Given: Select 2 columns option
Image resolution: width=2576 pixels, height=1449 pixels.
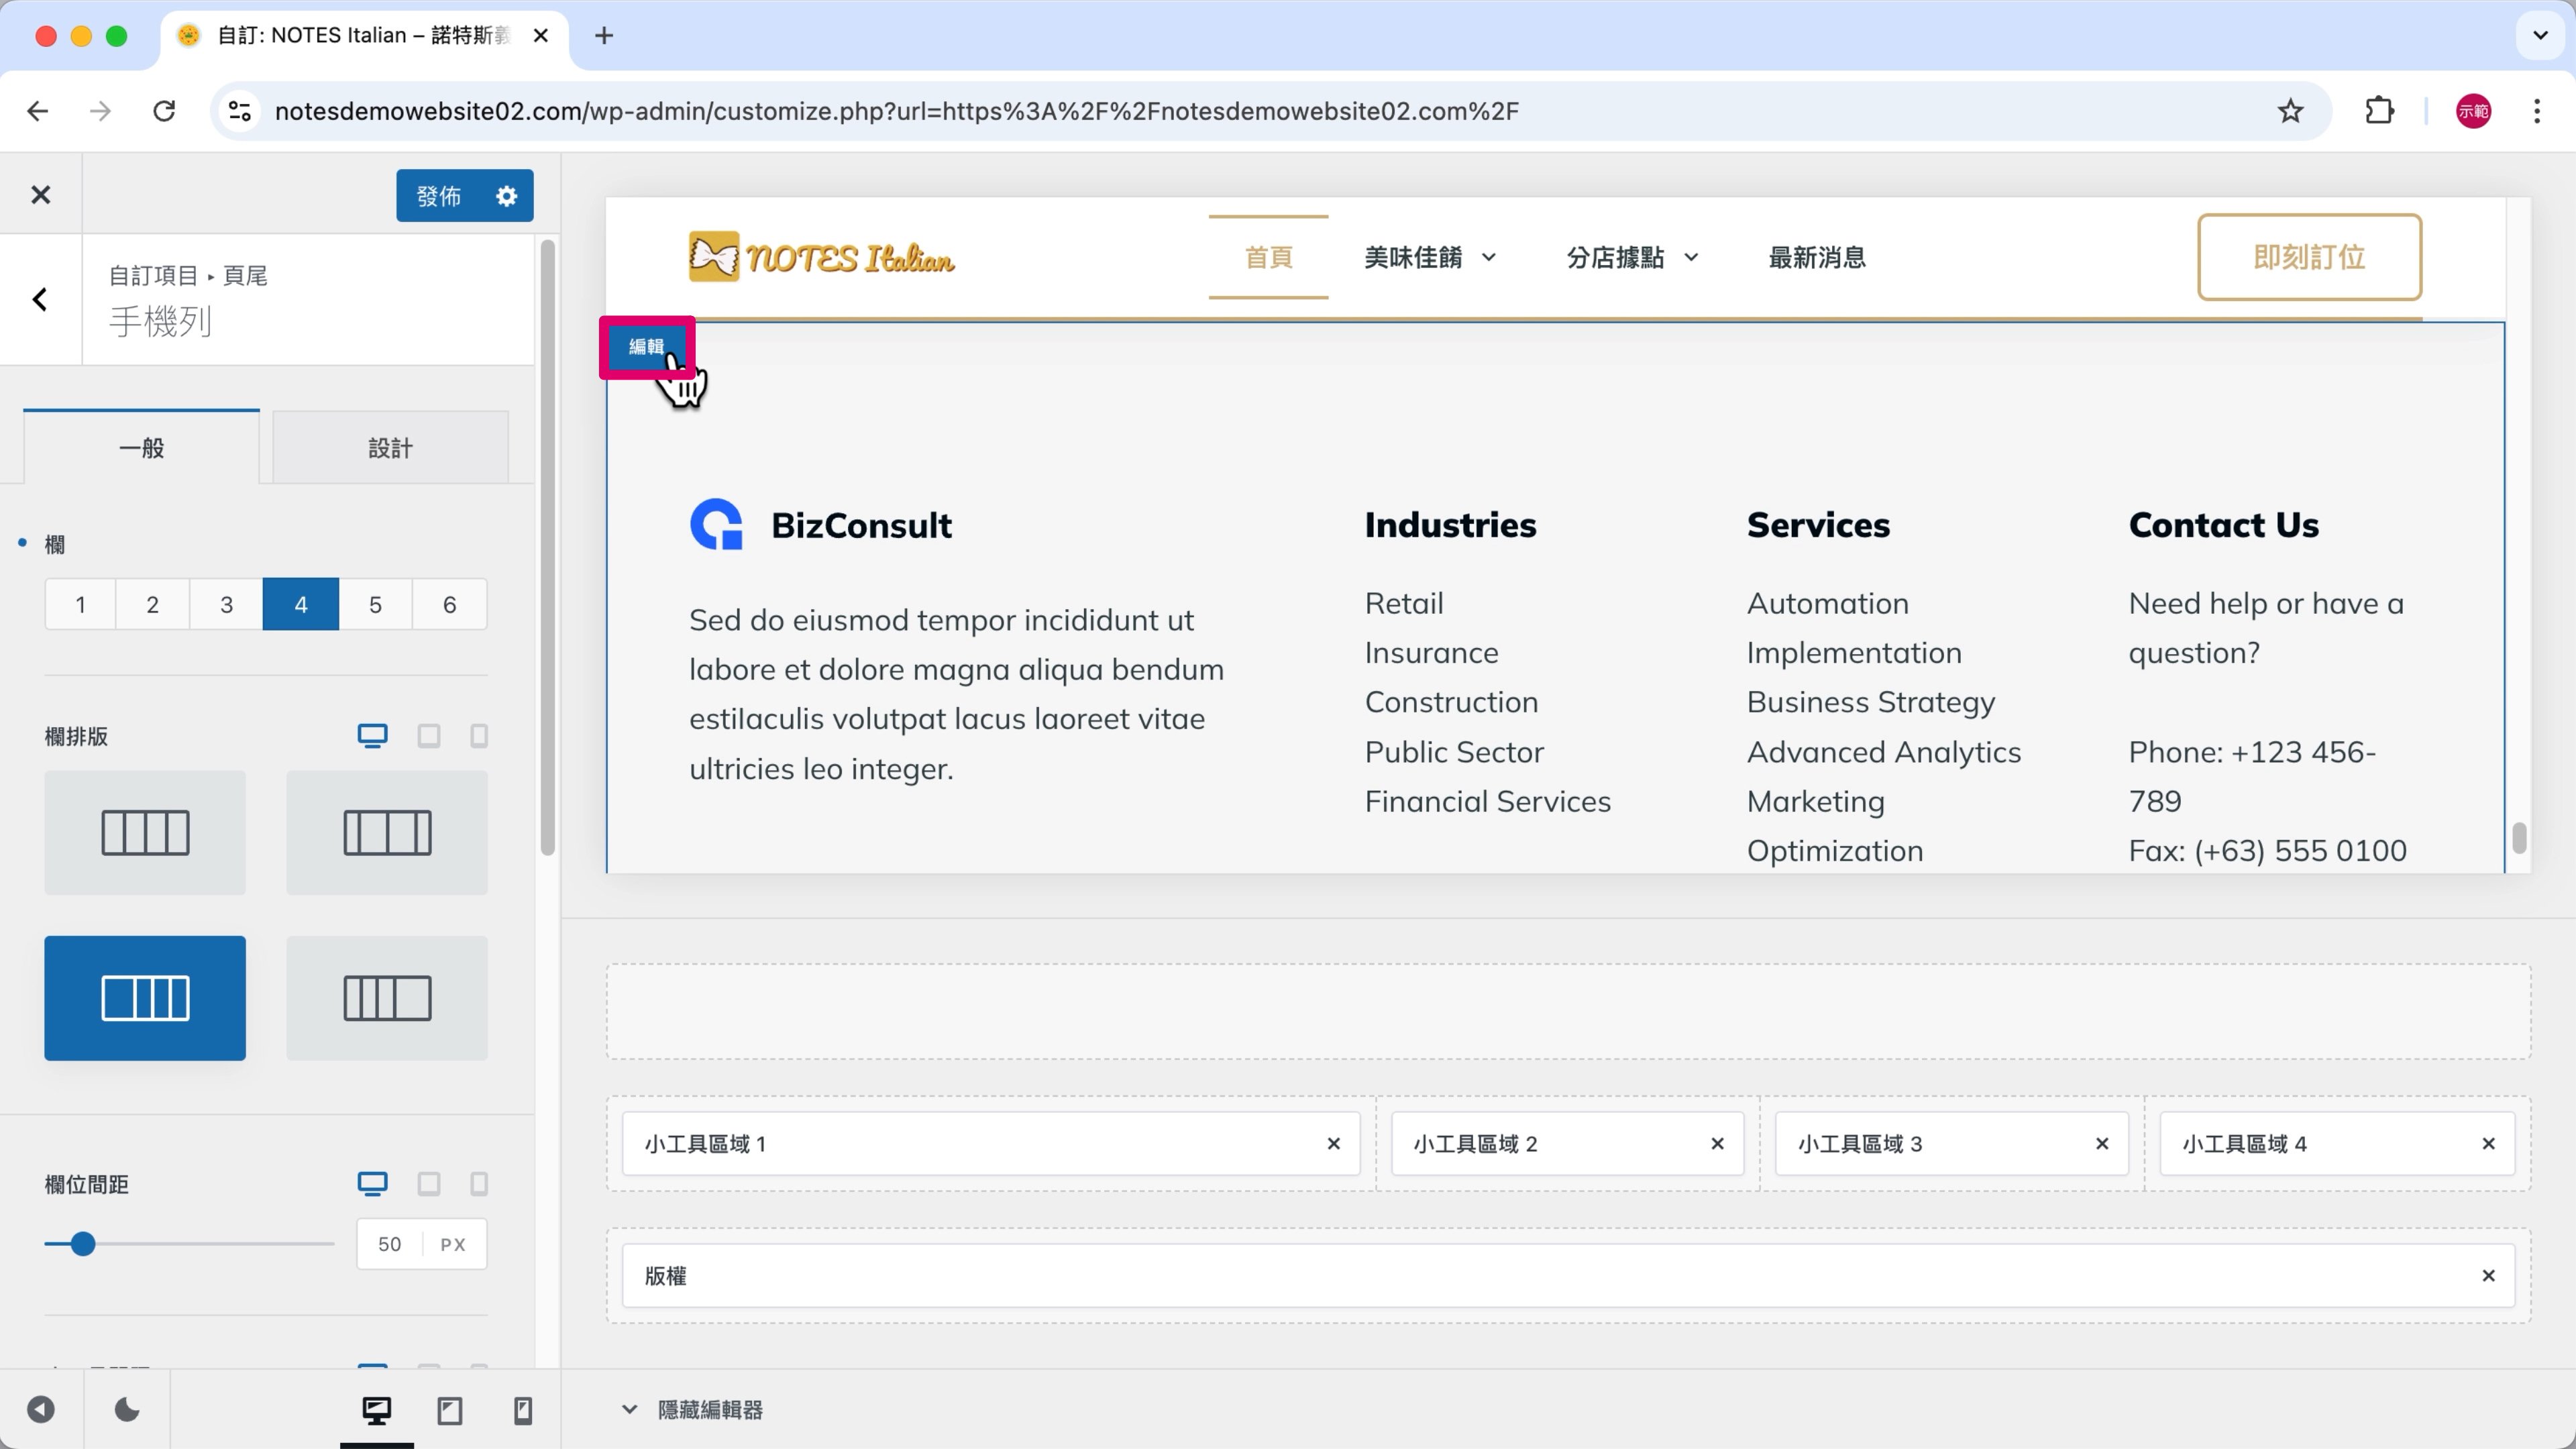Looking at the screenshot, I should [152, 604].
